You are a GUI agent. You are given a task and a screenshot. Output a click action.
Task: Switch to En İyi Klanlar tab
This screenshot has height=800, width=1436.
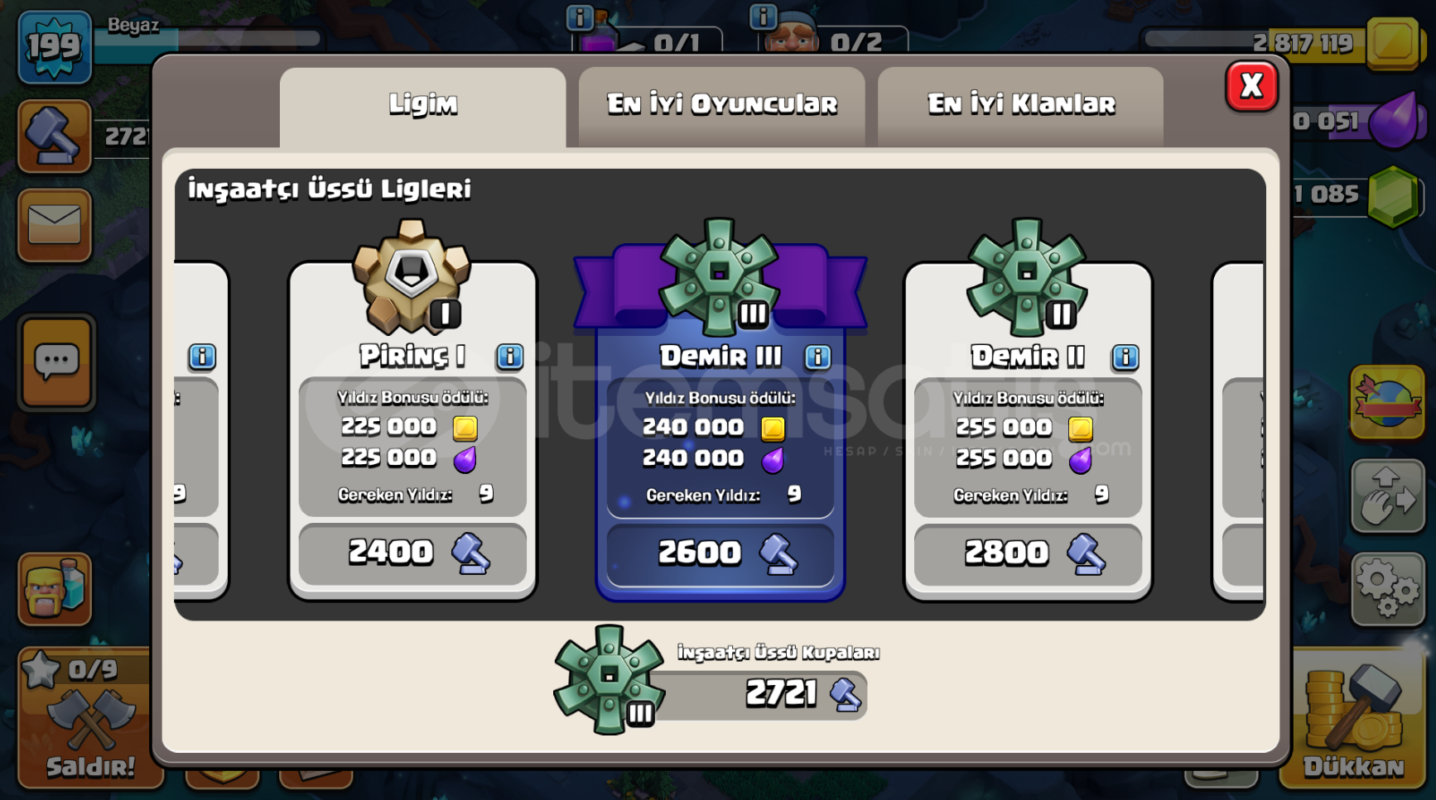1020,106
